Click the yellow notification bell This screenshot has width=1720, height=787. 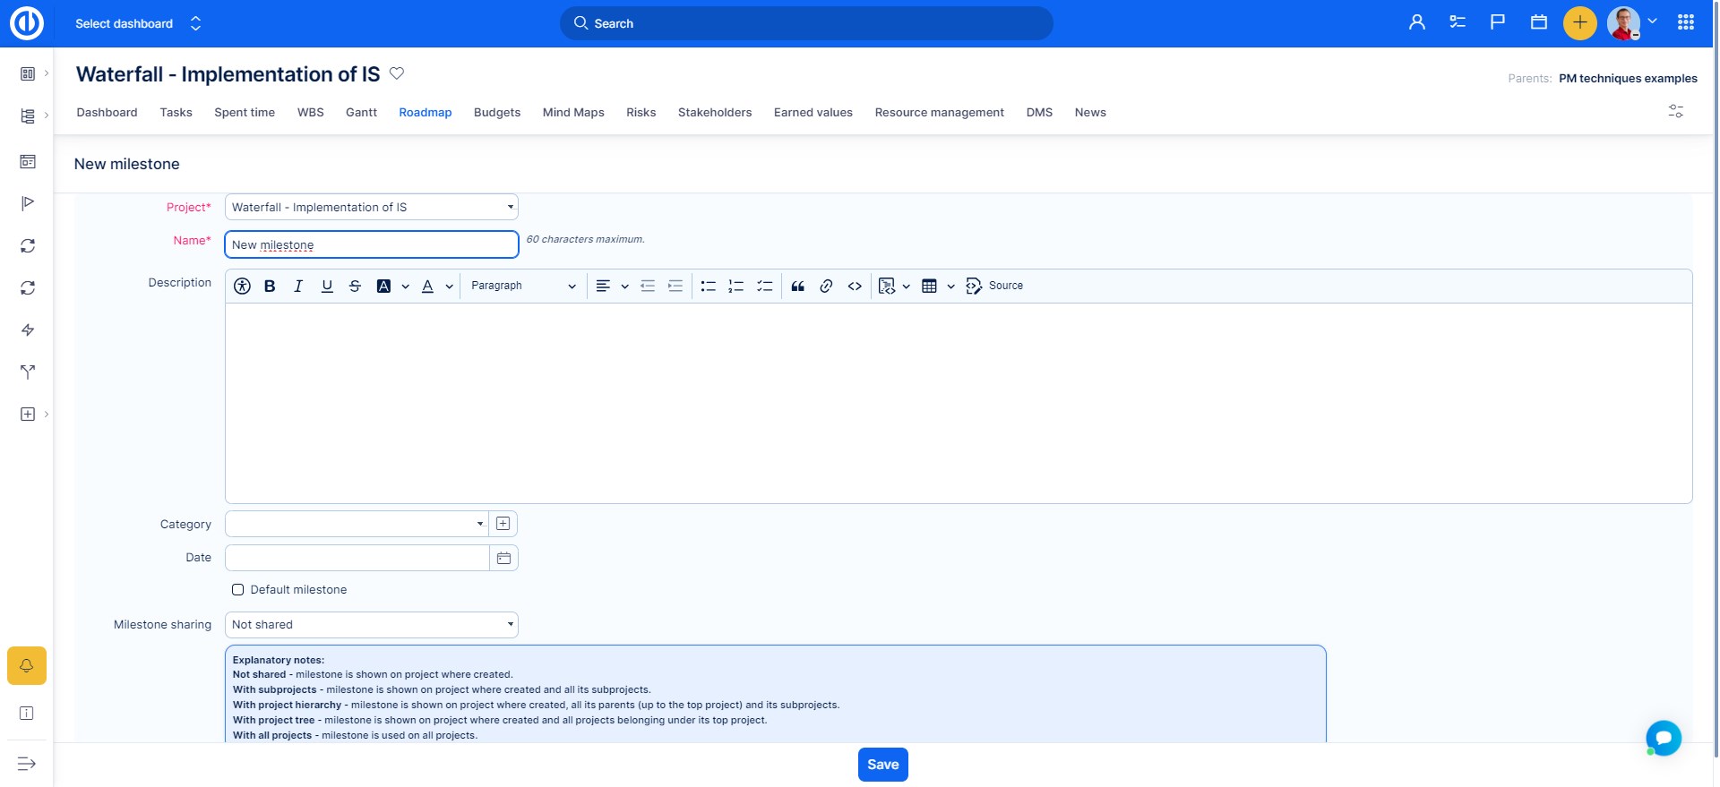click(x=27, y=666)
